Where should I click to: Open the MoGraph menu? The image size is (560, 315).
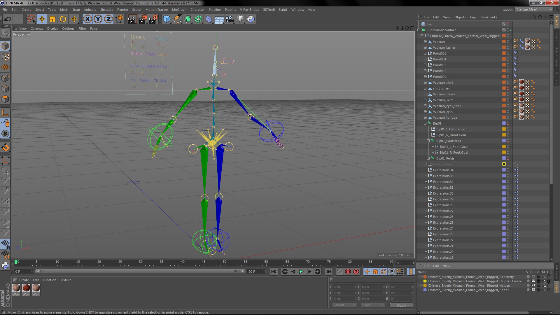point(179,10)
